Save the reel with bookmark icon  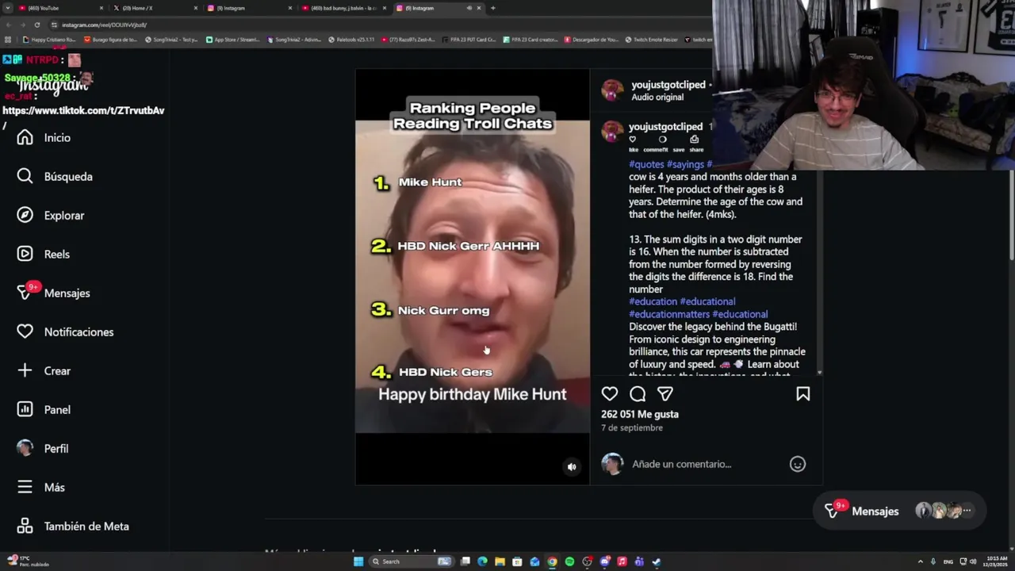(x=802, y=394)
